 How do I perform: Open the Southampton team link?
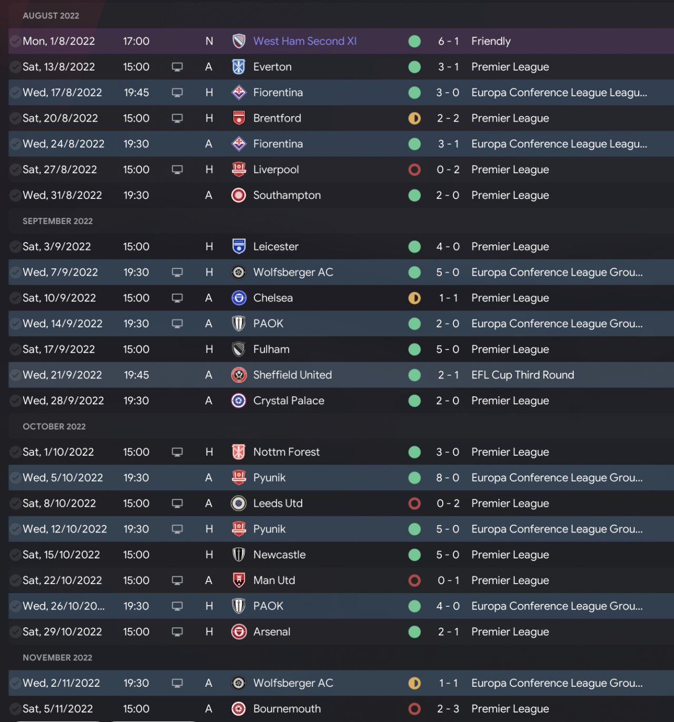click(x=287, y=195)
